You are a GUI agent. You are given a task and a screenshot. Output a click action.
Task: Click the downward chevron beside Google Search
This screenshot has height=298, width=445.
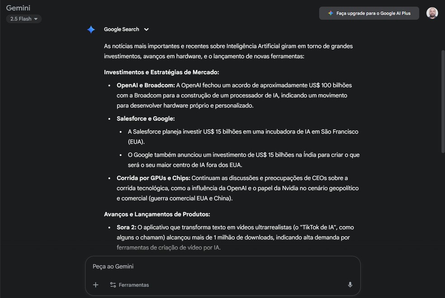coord(146,29)
